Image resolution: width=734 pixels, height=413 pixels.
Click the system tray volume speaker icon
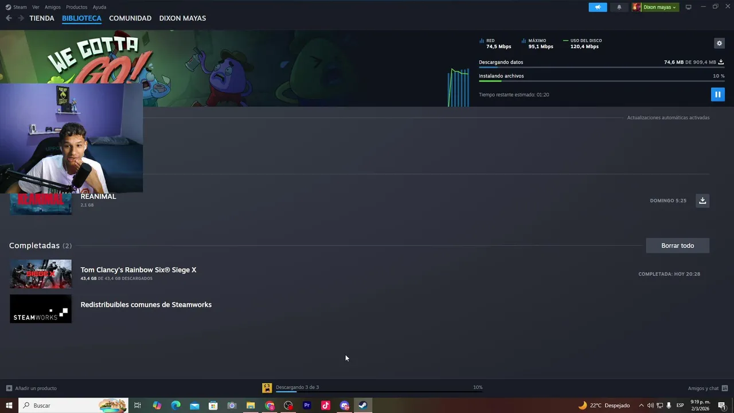click(650, 406)
